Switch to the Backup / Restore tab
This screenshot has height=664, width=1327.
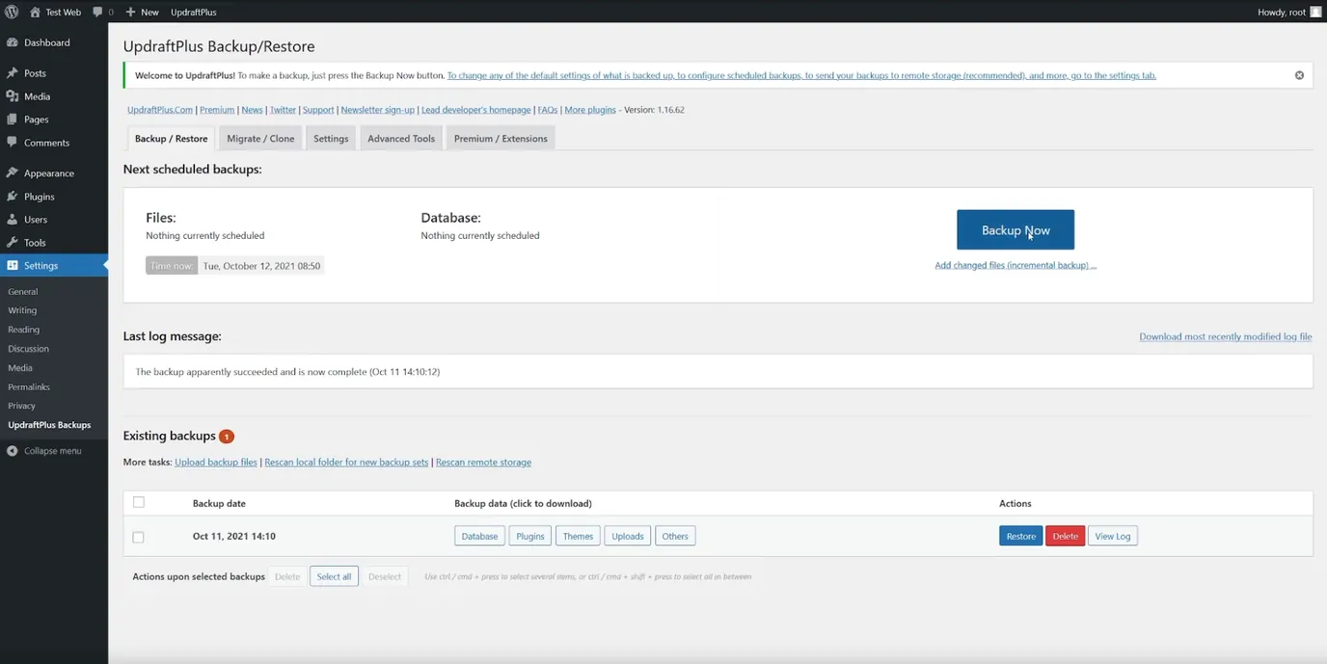click(x=172, y=138)
